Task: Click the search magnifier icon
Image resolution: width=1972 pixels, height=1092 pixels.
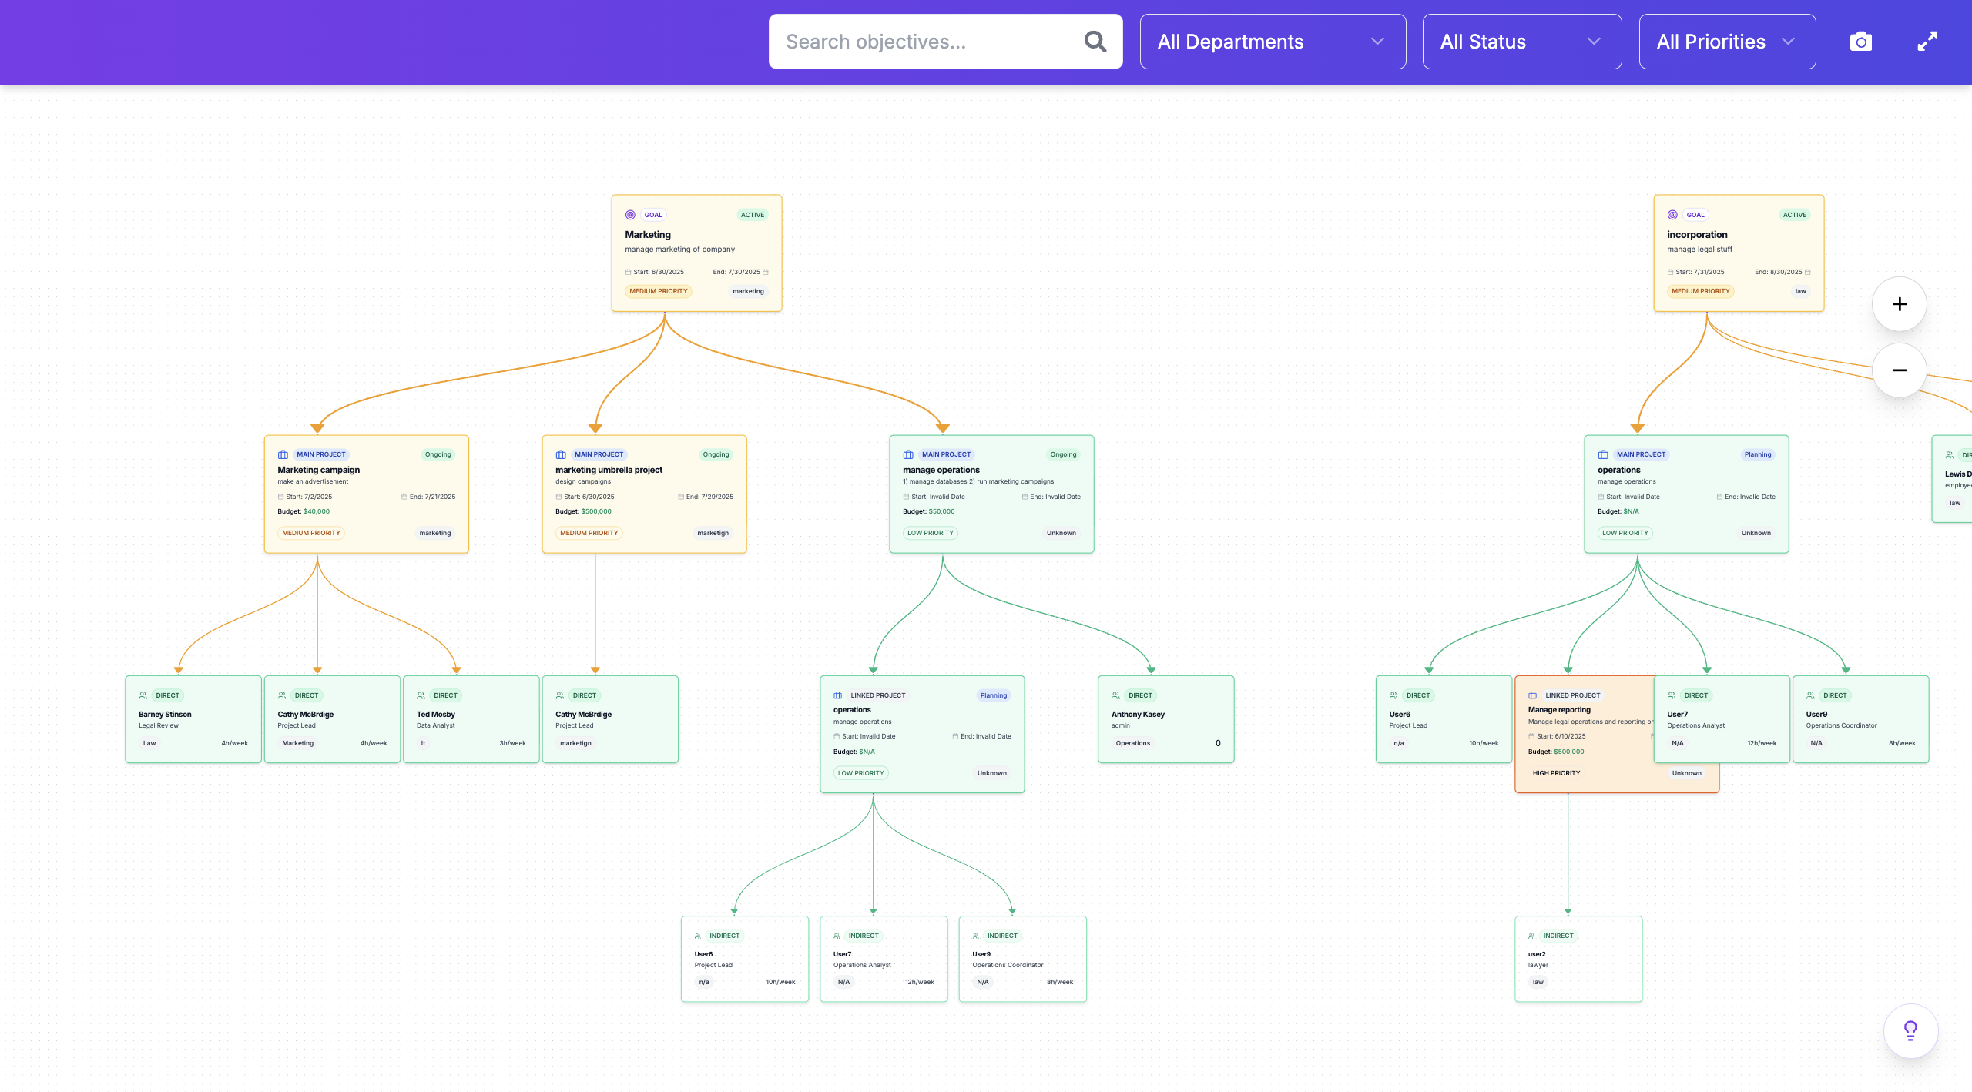Action: tap(1095, 42)
